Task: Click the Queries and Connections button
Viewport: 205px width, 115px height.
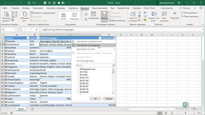Action: 43,13
